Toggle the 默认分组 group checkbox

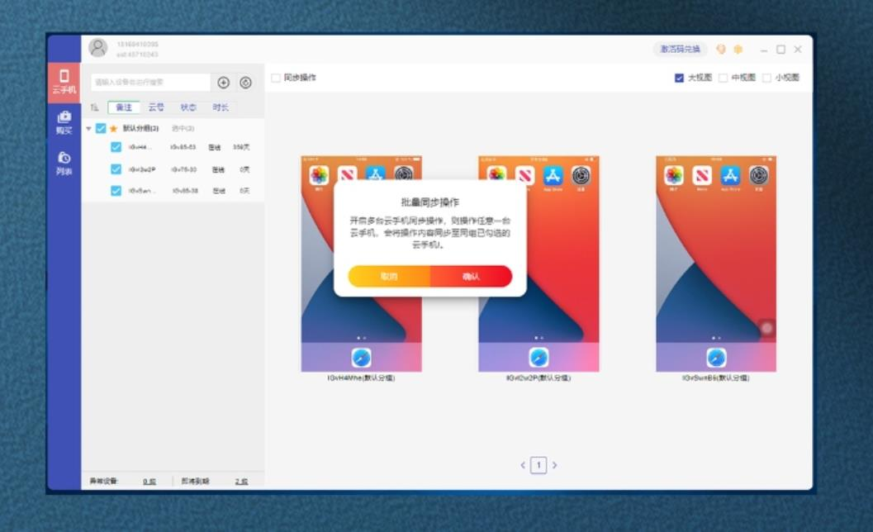101,129
